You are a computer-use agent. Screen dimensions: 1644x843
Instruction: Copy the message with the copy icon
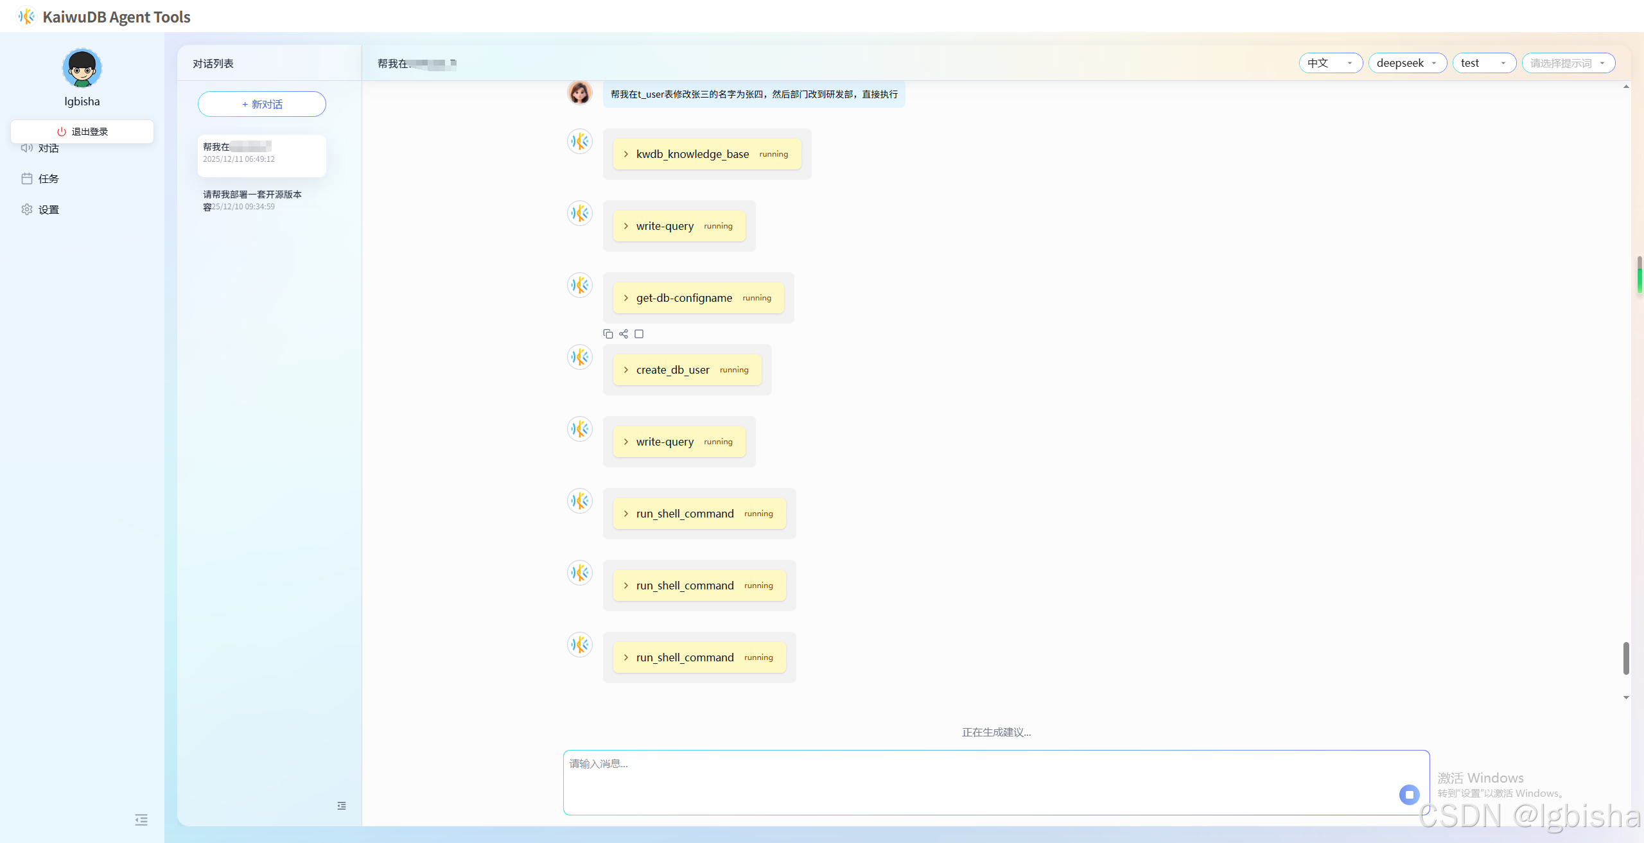click(x=608, y=334)
